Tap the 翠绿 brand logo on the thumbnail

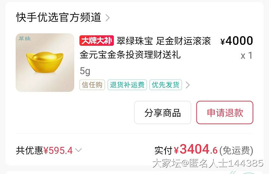pos(25,38)
